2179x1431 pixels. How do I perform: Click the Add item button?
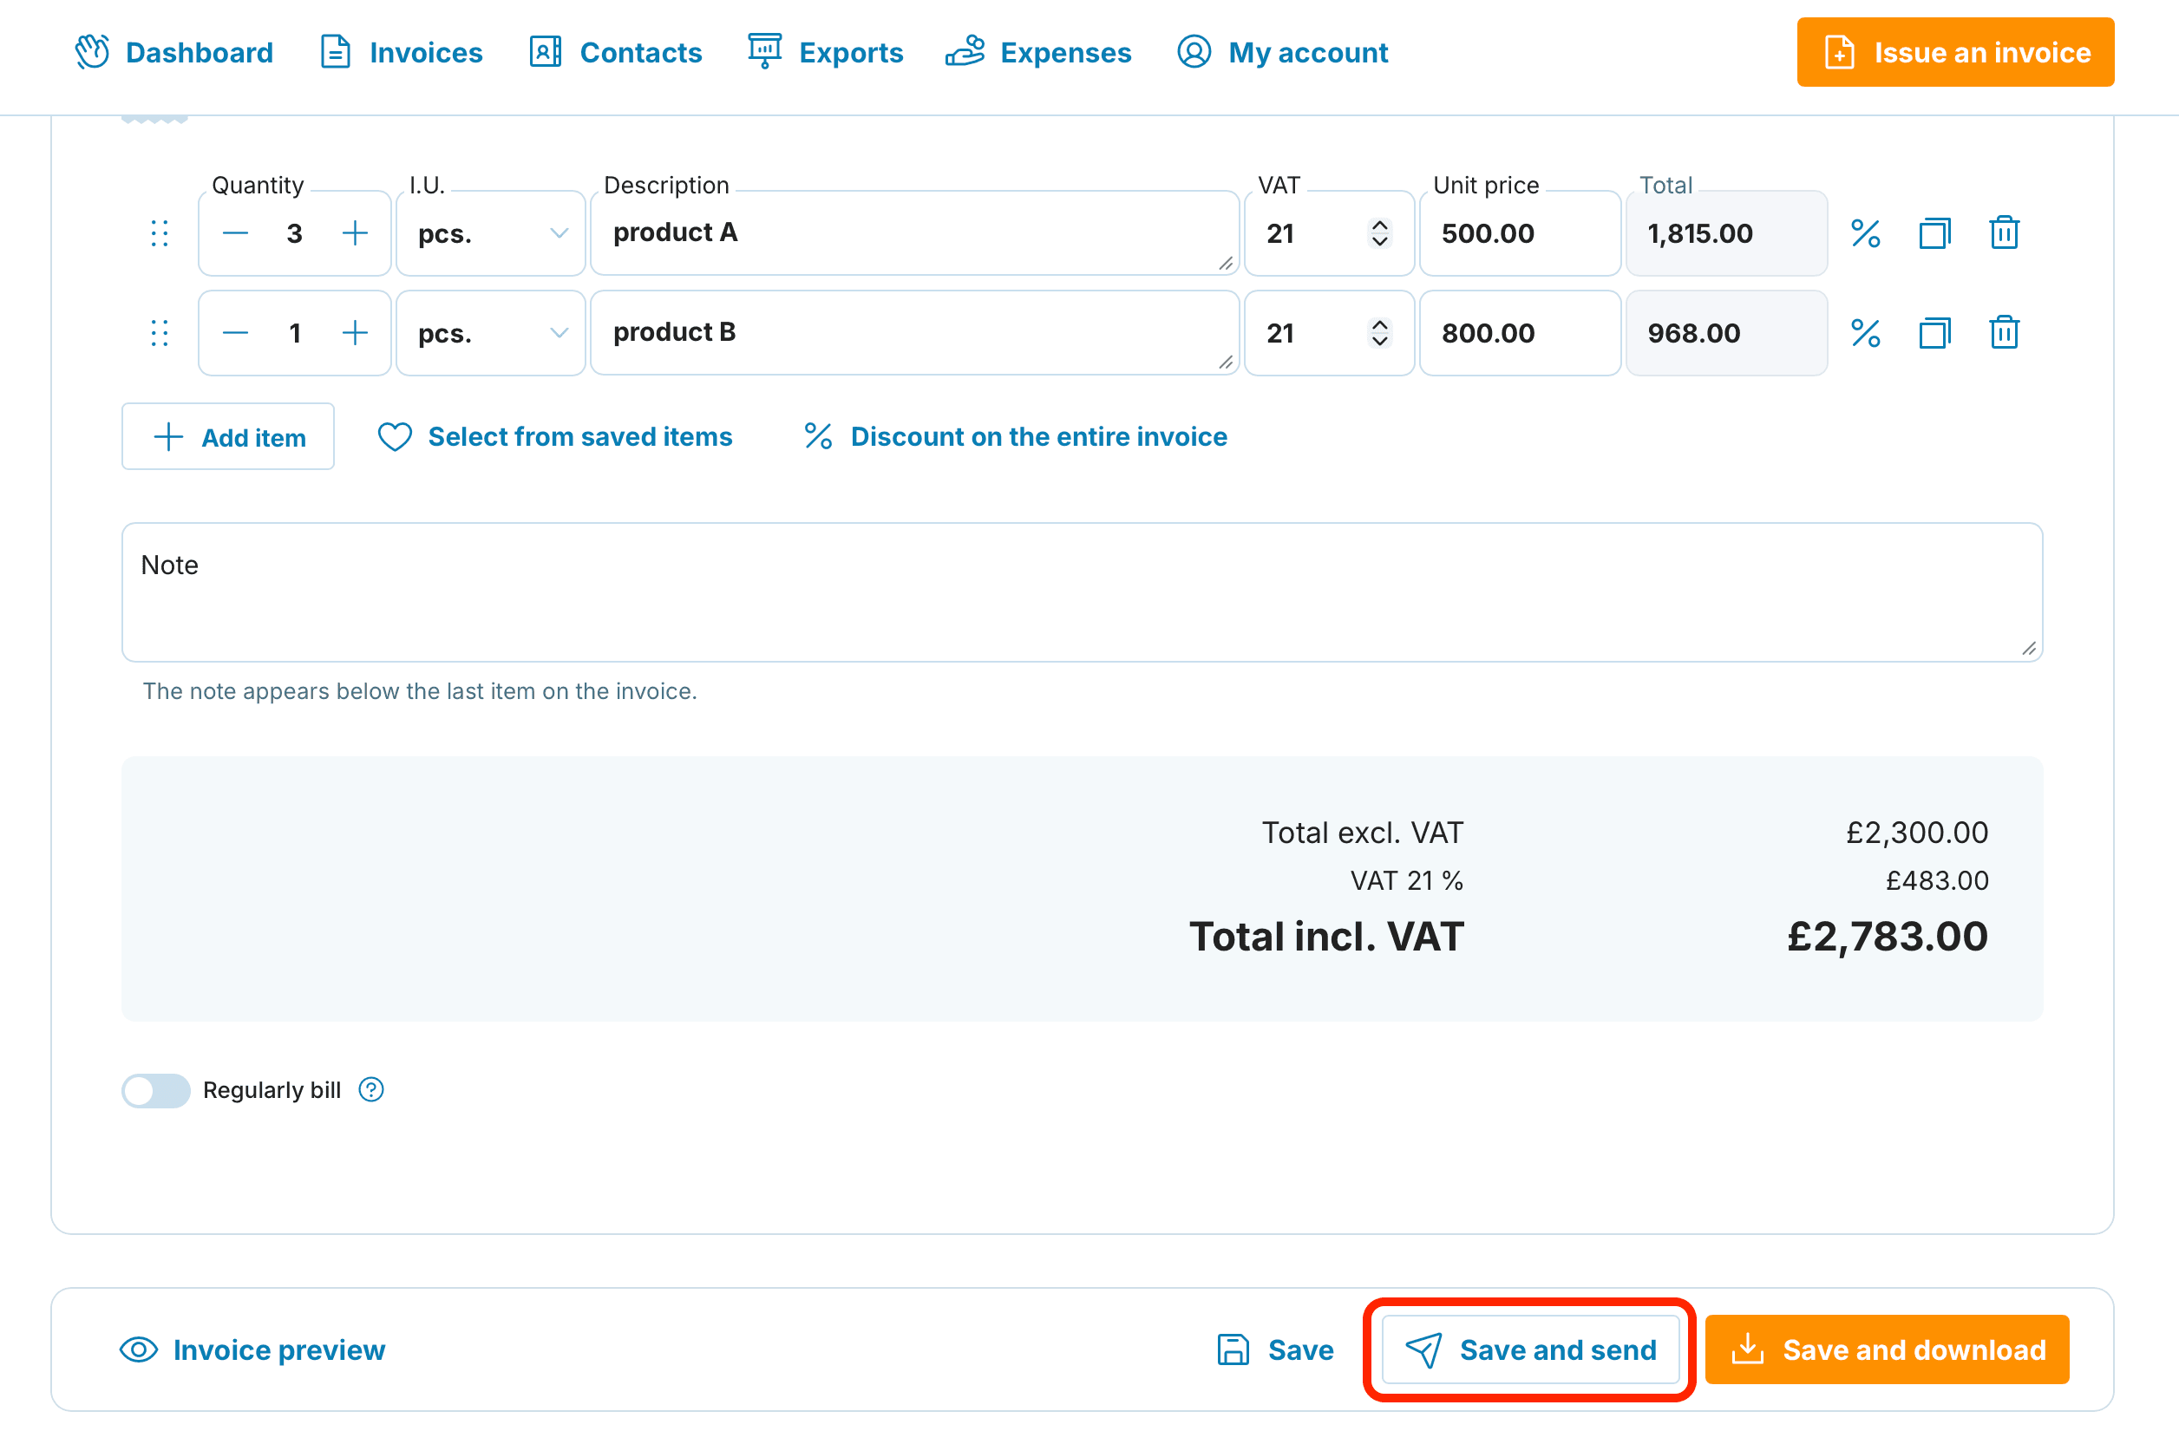coord(228,437)
